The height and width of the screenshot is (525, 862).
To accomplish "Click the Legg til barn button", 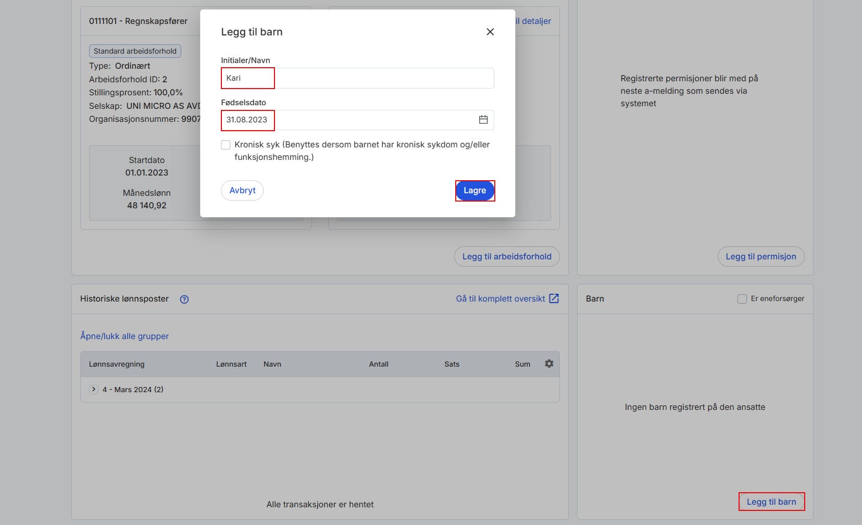I will pos(771,502).
